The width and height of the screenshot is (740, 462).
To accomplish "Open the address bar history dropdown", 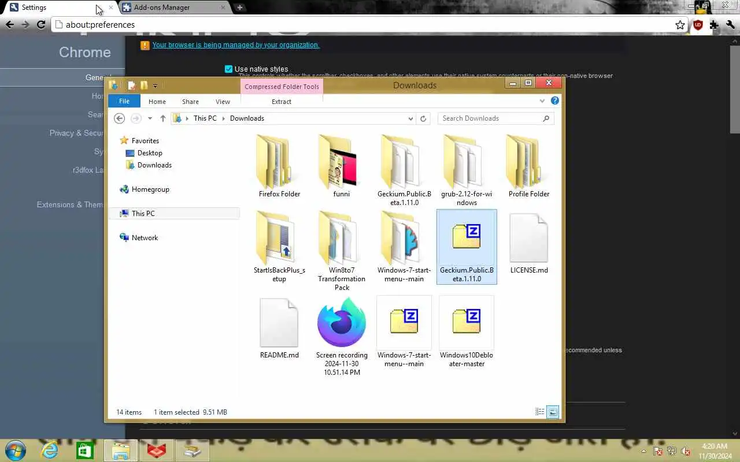I will (x=410, y=118).
